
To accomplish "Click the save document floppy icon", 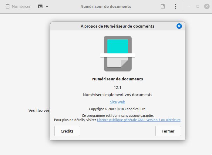I will (x=163, y=6).
